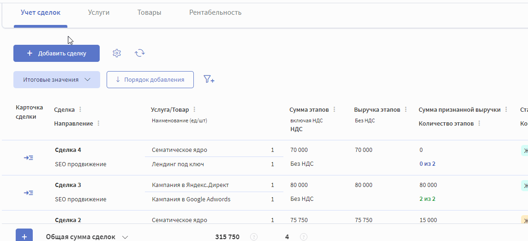Click the Добавить сделку button
This screenshot has width=528, height=241.
57,53
